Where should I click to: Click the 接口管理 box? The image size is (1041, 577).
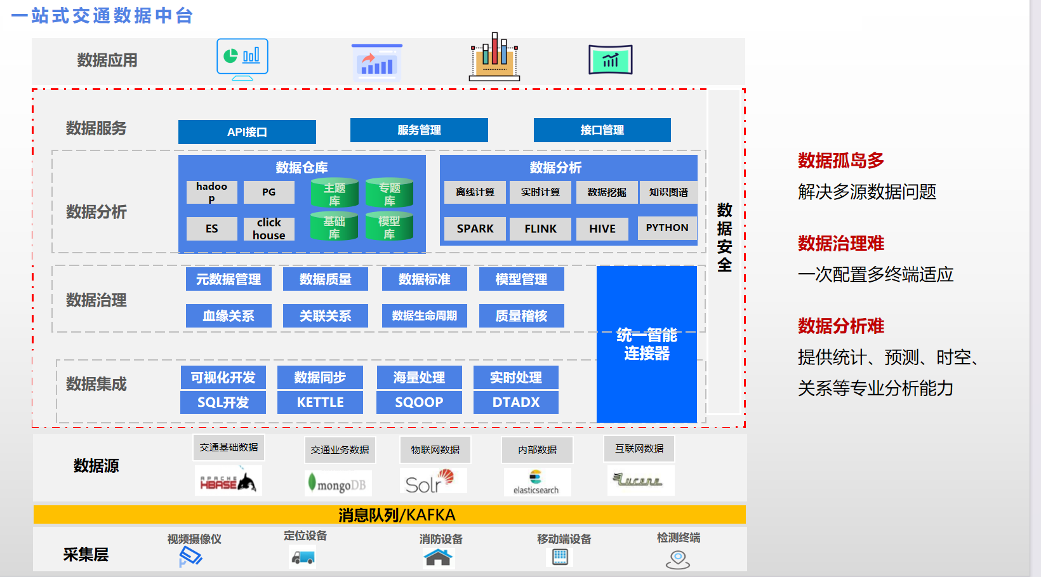(602, 130)
